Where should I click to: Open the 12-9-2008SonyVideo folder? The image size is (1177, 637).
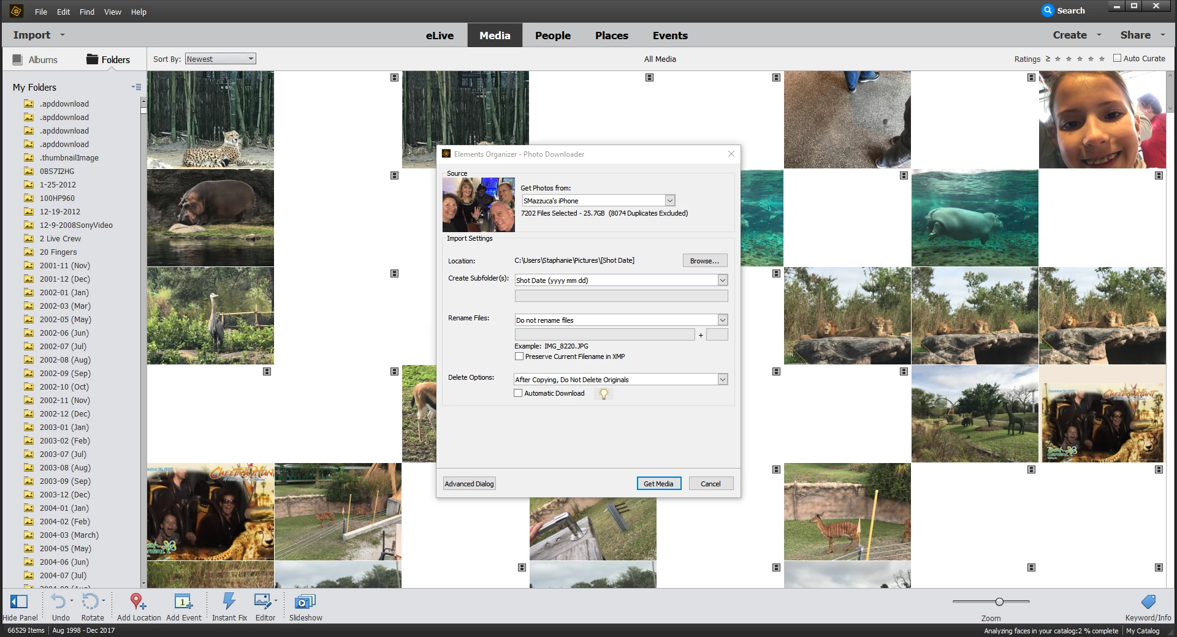[x=76, y=225]
